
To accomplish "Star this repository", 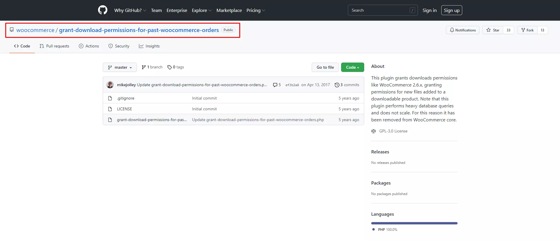I will pos(493,30).
